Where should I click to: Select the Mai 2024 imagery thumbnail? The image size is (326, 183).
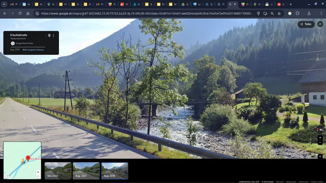[x=58, y=171]
